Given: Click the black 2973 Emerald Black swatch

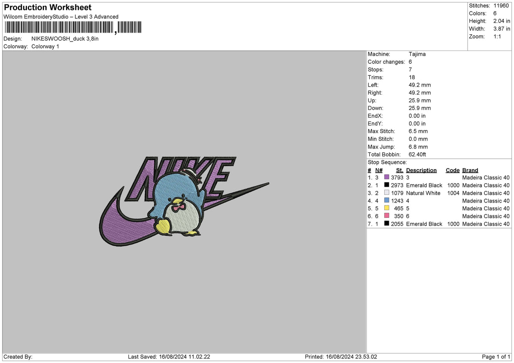Looking at the screenshot, I should click(387, 185).
